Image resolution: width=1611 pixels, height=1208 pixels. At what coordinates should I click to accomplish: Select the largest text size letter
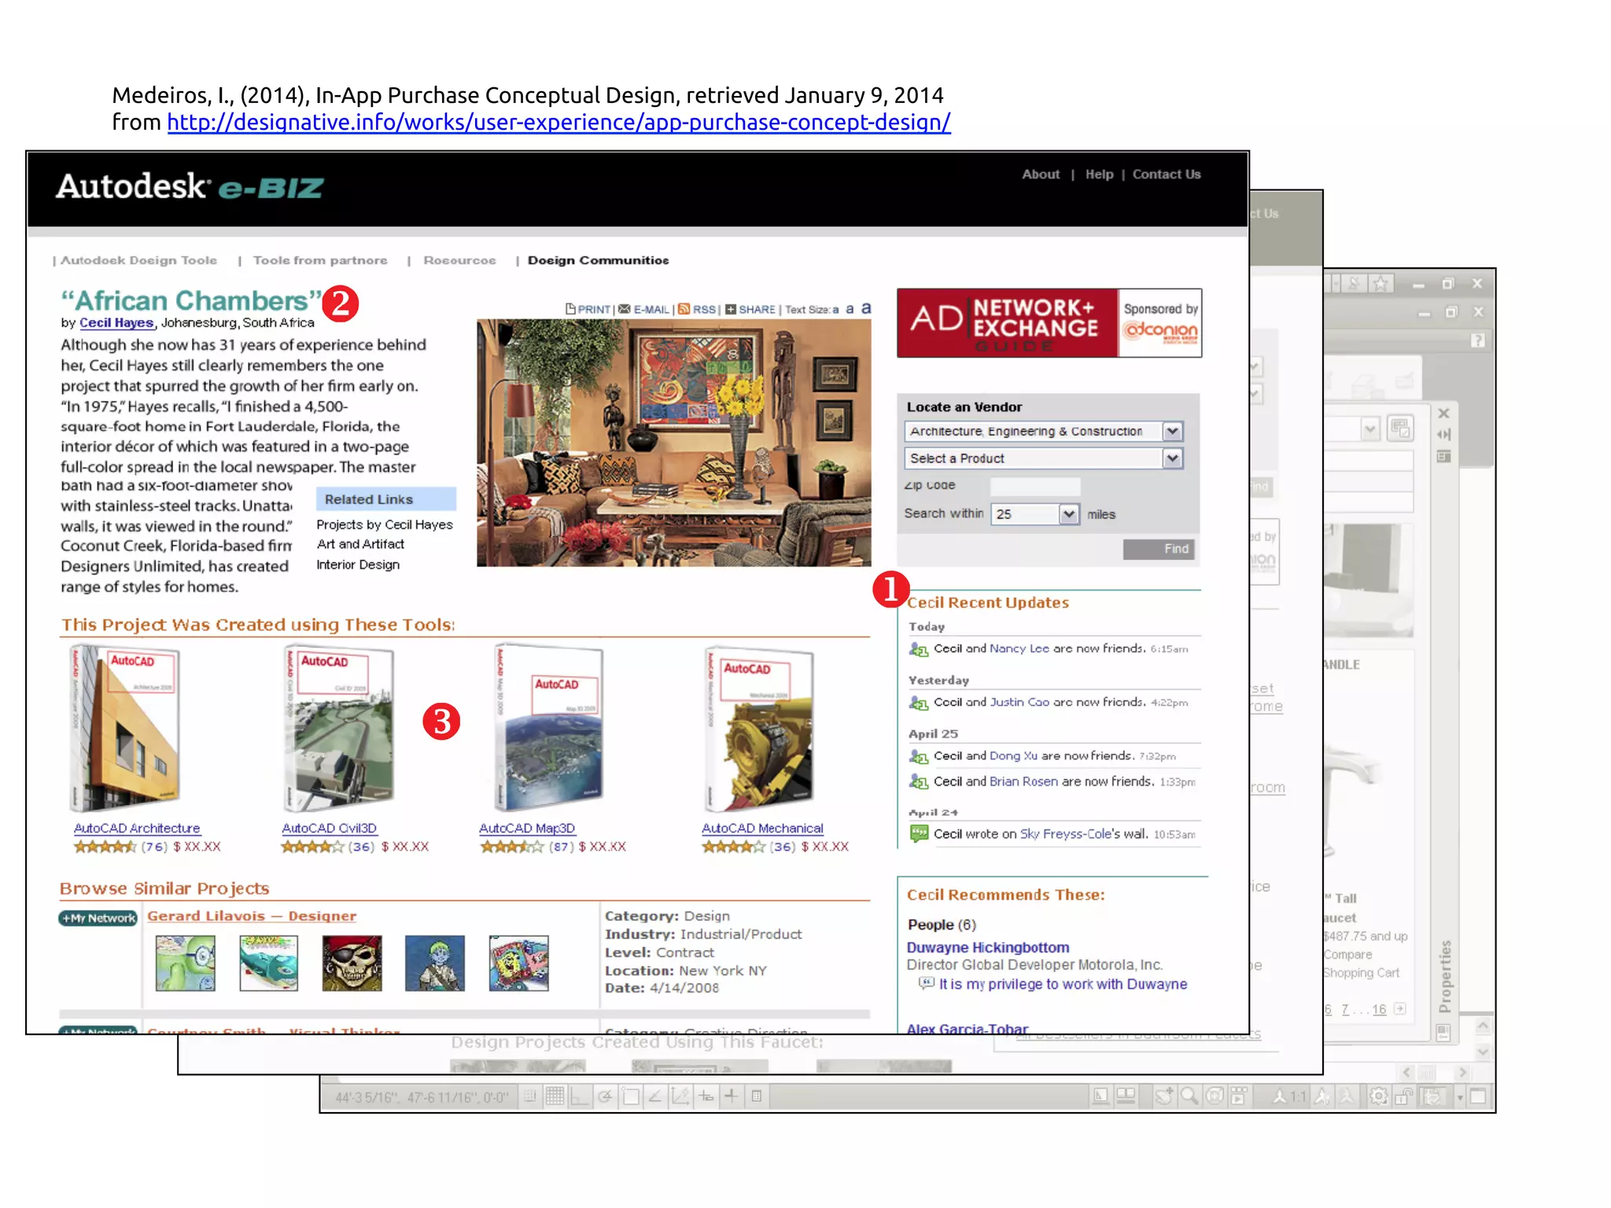866,308
